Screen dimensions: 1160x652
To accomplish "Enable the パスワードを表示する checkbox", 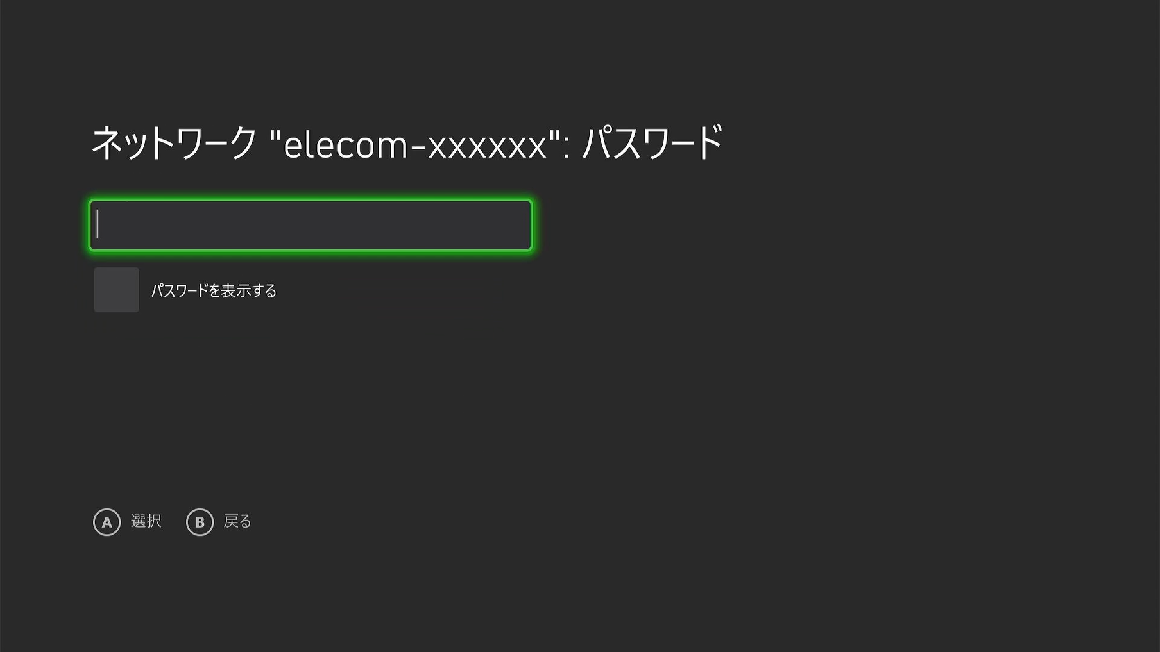I will (x=116, y=290).
